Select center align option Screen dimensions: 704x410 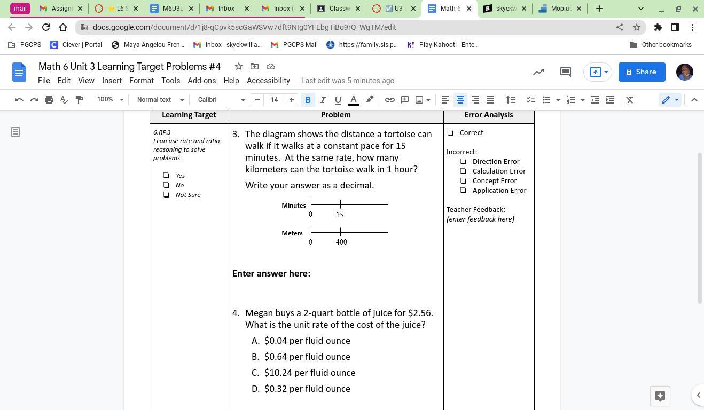(x=460, y=100)
